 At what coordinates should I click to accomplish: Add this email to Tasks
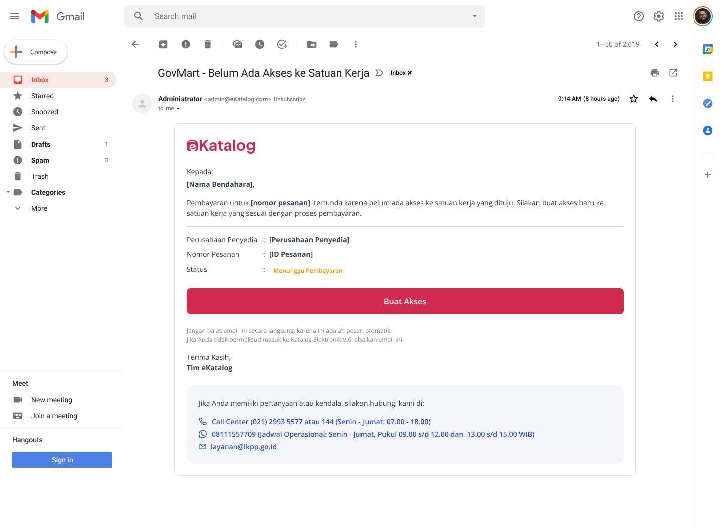(x=282, y=44)
